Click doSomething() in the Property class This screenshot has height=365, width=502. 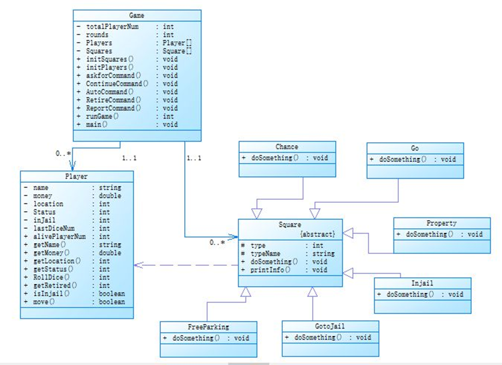coord(430,234)
